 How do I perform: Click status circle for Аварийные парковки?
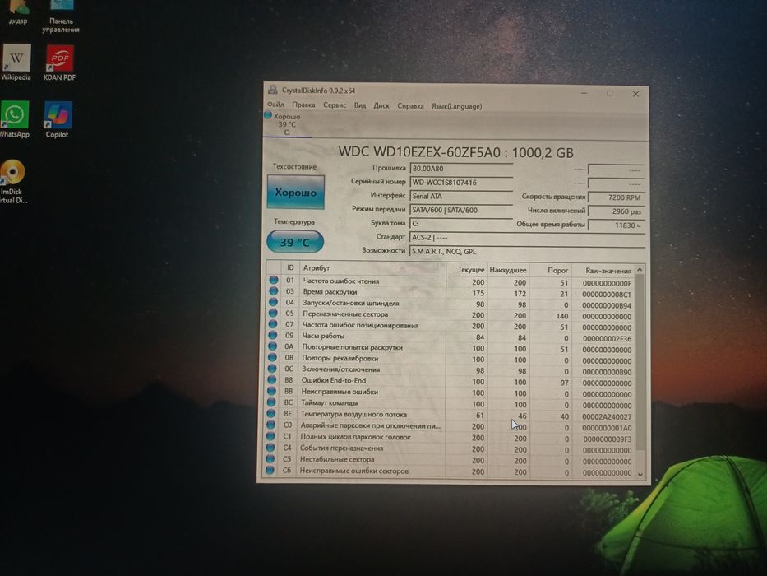[271, 425]
